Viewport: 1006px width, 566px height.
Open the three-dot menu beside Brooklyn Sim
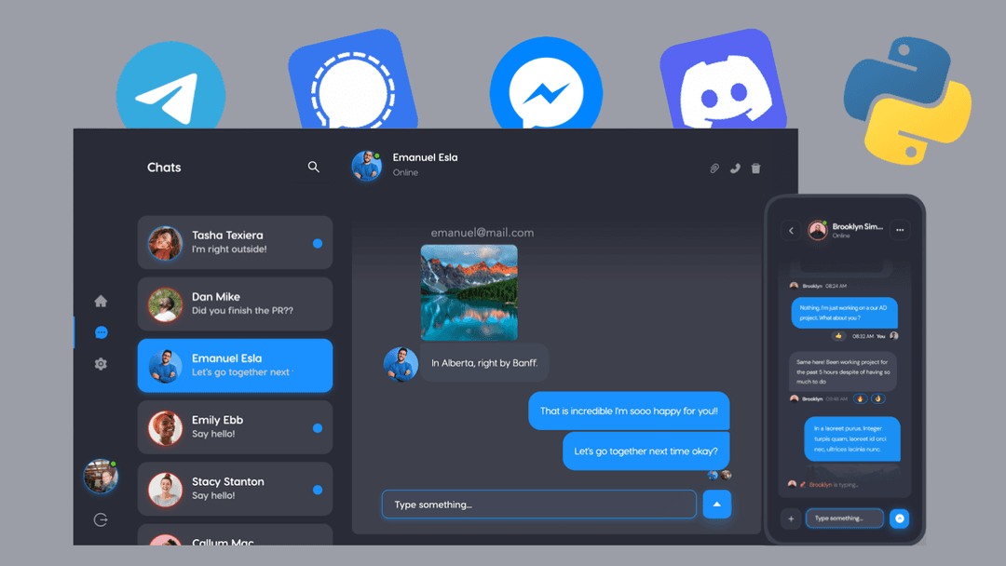click(900, 230)
